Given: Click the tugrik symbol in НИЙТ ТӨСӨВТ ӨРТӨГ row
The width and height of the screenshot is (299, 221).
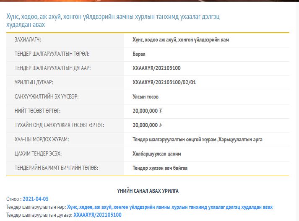Looking at the screenshot, I should (161, 111).
